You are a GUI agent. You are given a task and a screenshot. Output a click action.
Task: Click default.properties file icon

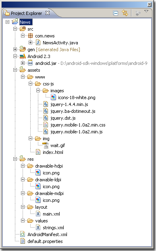pos(23,241)
